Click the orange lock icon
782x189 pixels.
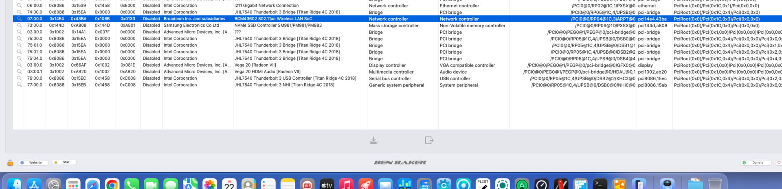click(10, 163)
